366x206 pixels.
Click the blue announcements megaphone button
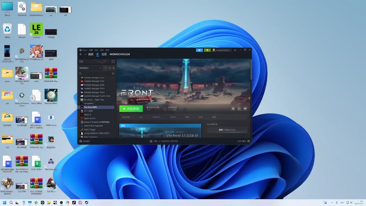click(x=199, y=50)
